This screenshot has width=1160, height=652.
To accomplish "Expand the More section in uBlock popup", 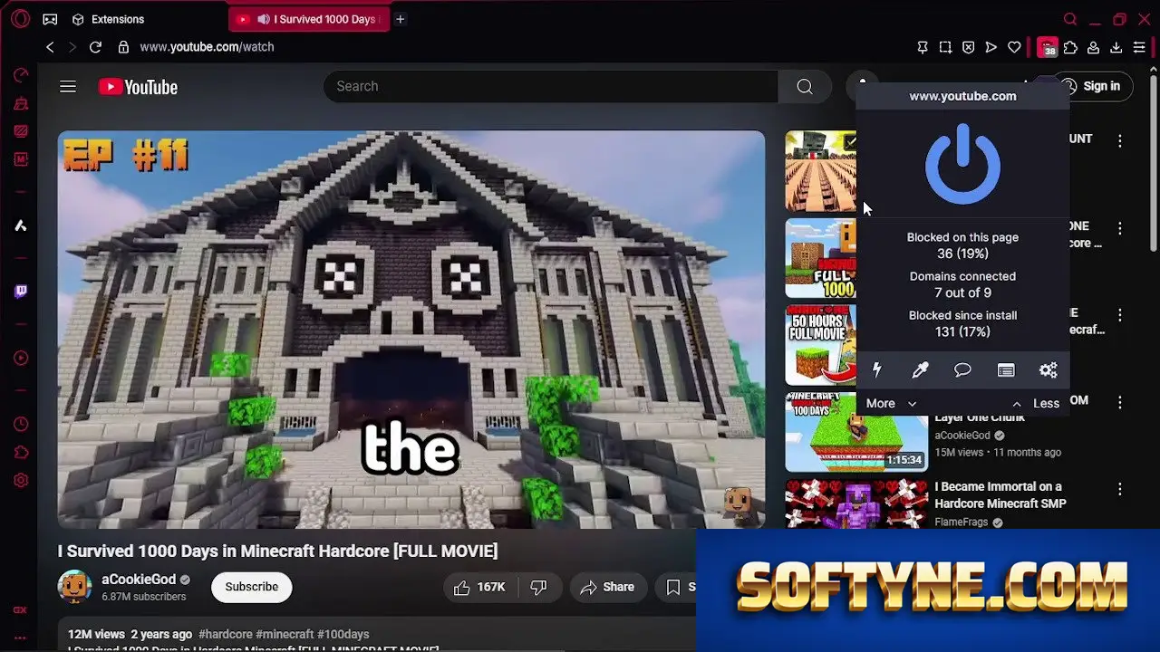I will (x=892, y=403).
